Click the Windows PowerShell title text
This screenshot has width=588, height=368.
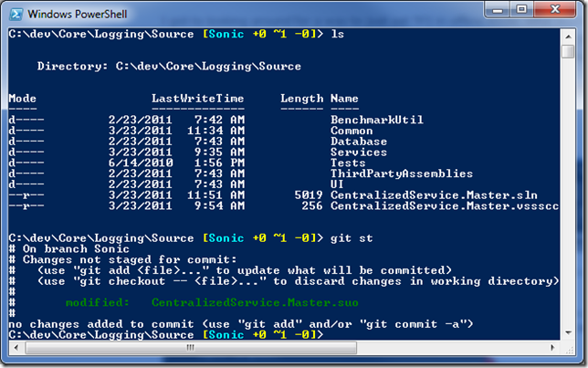tap(78, 15)
